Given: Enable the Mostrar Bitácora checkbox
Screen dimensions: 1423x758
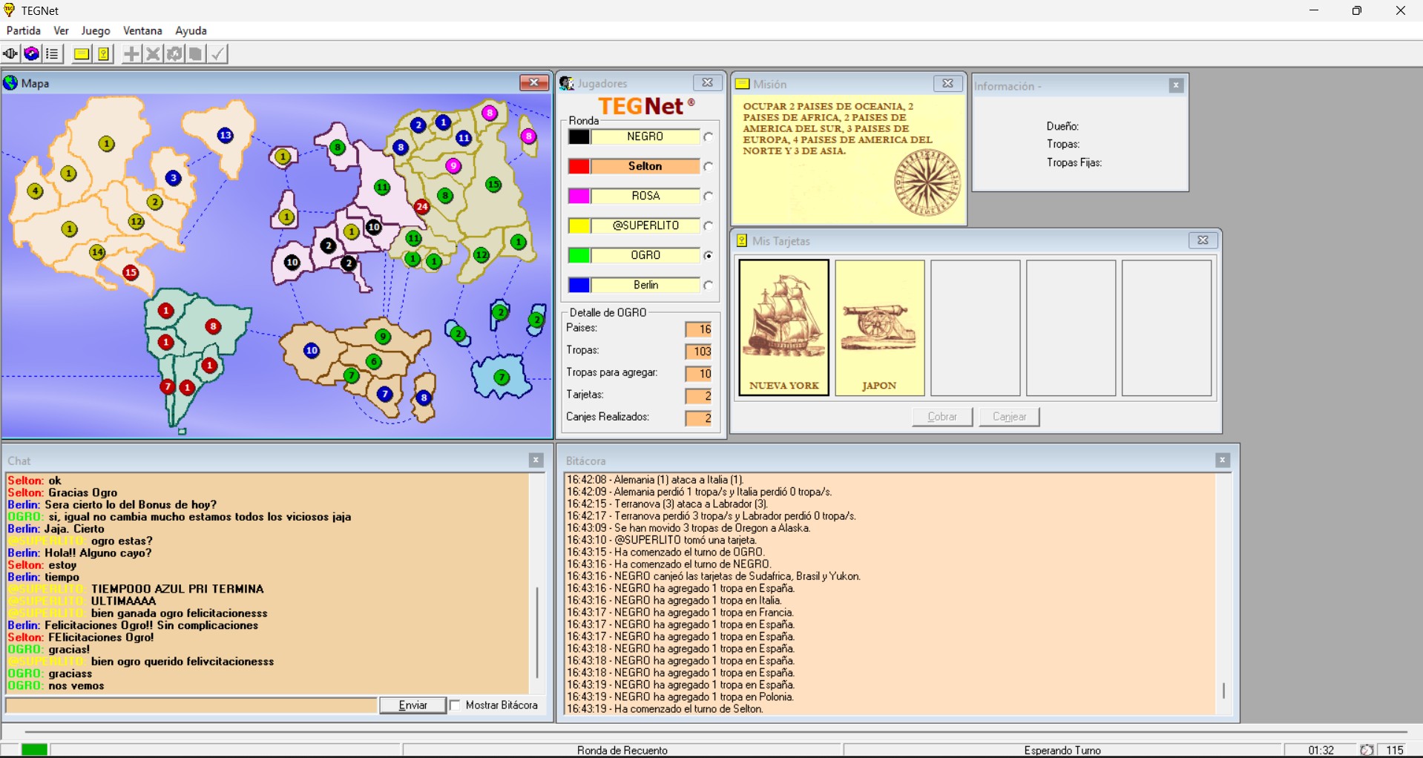Looking at the screenshot, I should pos(456,705).
